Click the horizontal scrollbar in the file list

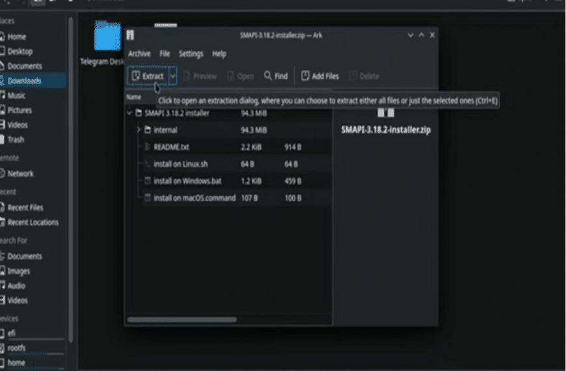click(x=182, y=320)
